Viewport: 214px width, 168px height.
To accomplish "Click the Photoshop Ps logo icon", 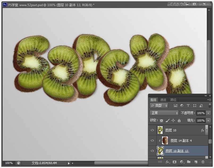I will tap(5, 5).
